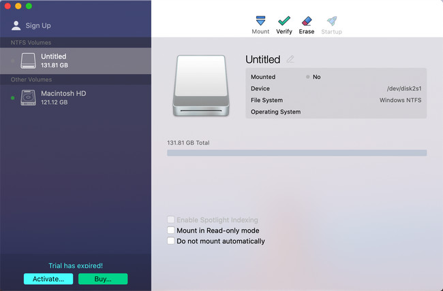Click the Buy... button
Viewport: 443px width, 291px height.
103,279
